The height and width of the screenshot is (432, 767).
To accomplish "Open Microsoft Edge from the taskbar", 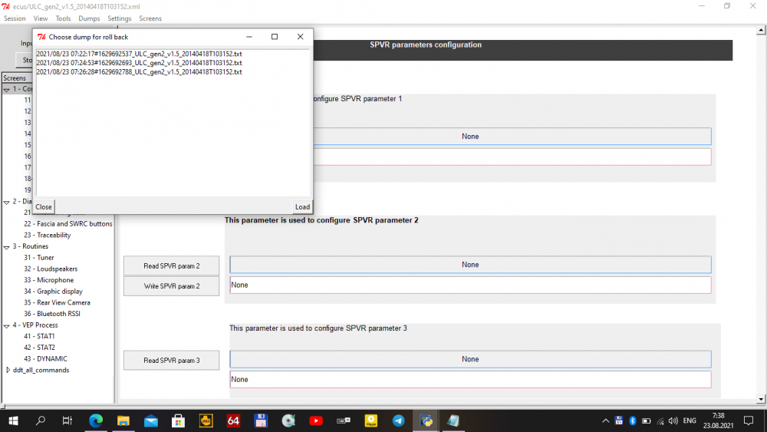I will [x=96, y=420].
